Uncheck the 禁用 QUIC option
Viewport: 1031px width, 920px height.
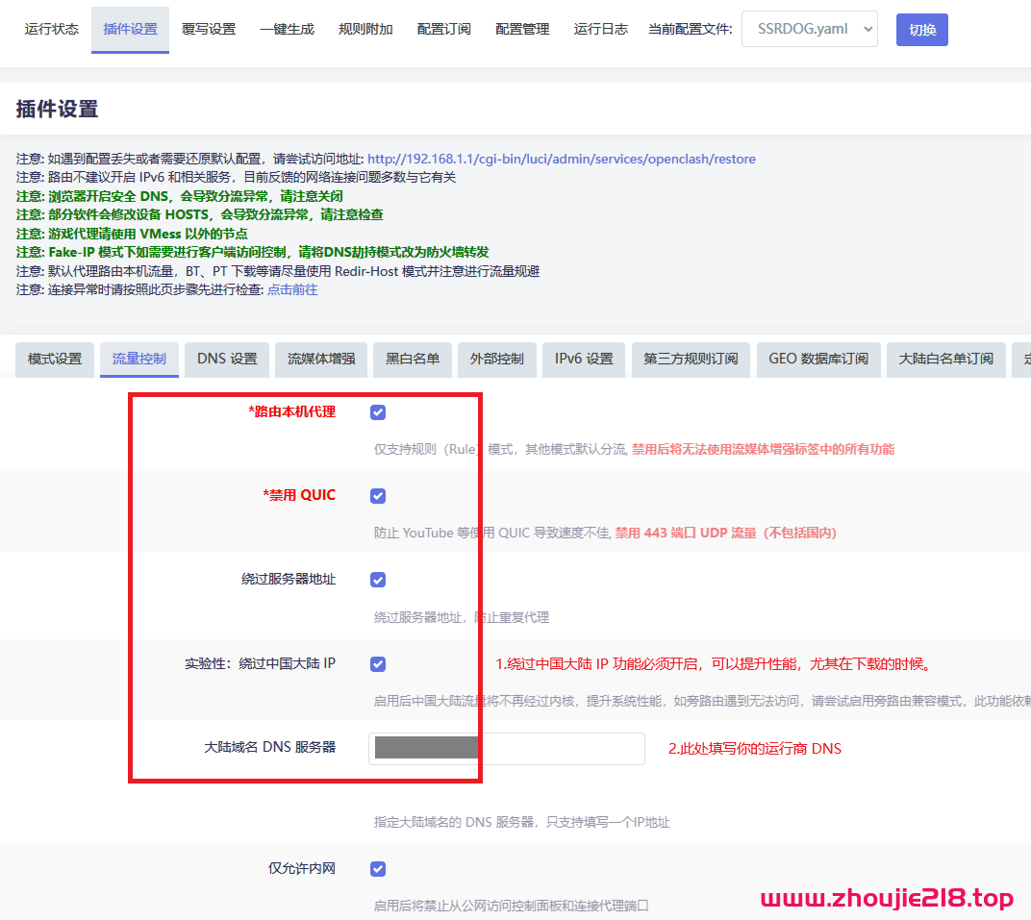click(378, 495)
